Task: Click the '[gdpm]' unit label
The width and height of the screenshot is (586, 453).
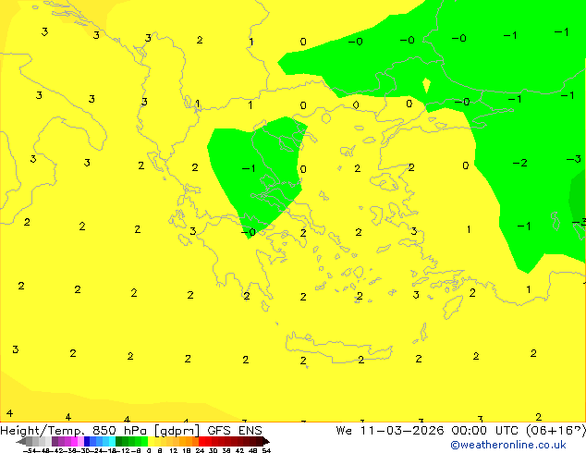Action: tap(177, 431)
